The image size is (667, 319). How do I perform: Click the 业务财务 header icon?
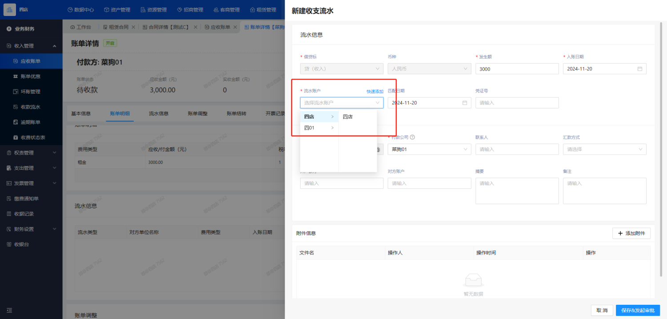[x=9, y=29]
